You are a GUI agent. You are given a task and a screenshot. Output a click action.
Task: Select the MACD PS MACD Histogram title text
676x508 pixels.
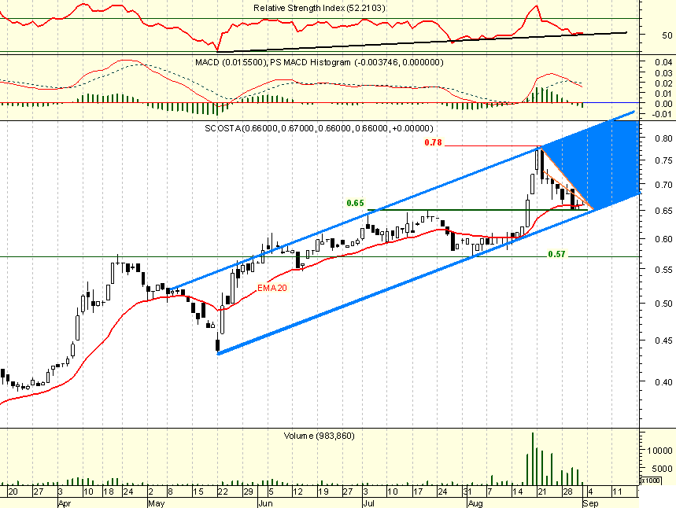pyautogui.click(x=319, y=62)
